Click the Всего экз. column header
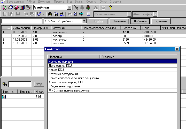 pyautogui.click(x=131, y=28)
